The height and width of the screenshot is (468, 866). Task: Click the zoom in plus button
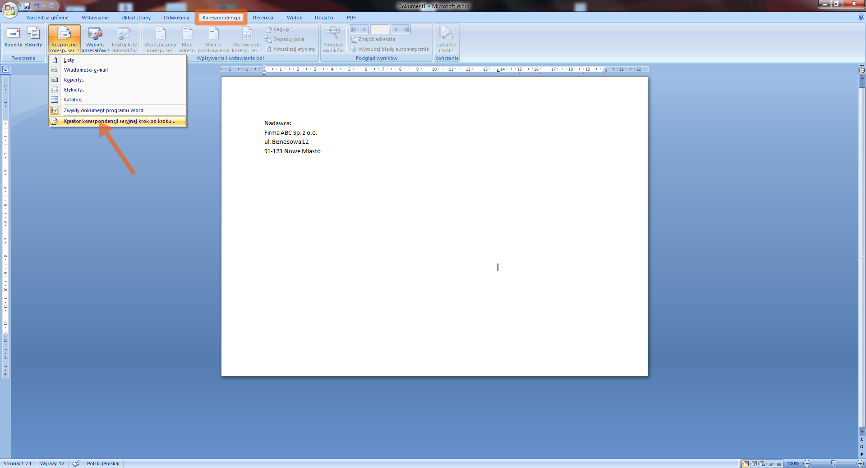click(860, 463)
